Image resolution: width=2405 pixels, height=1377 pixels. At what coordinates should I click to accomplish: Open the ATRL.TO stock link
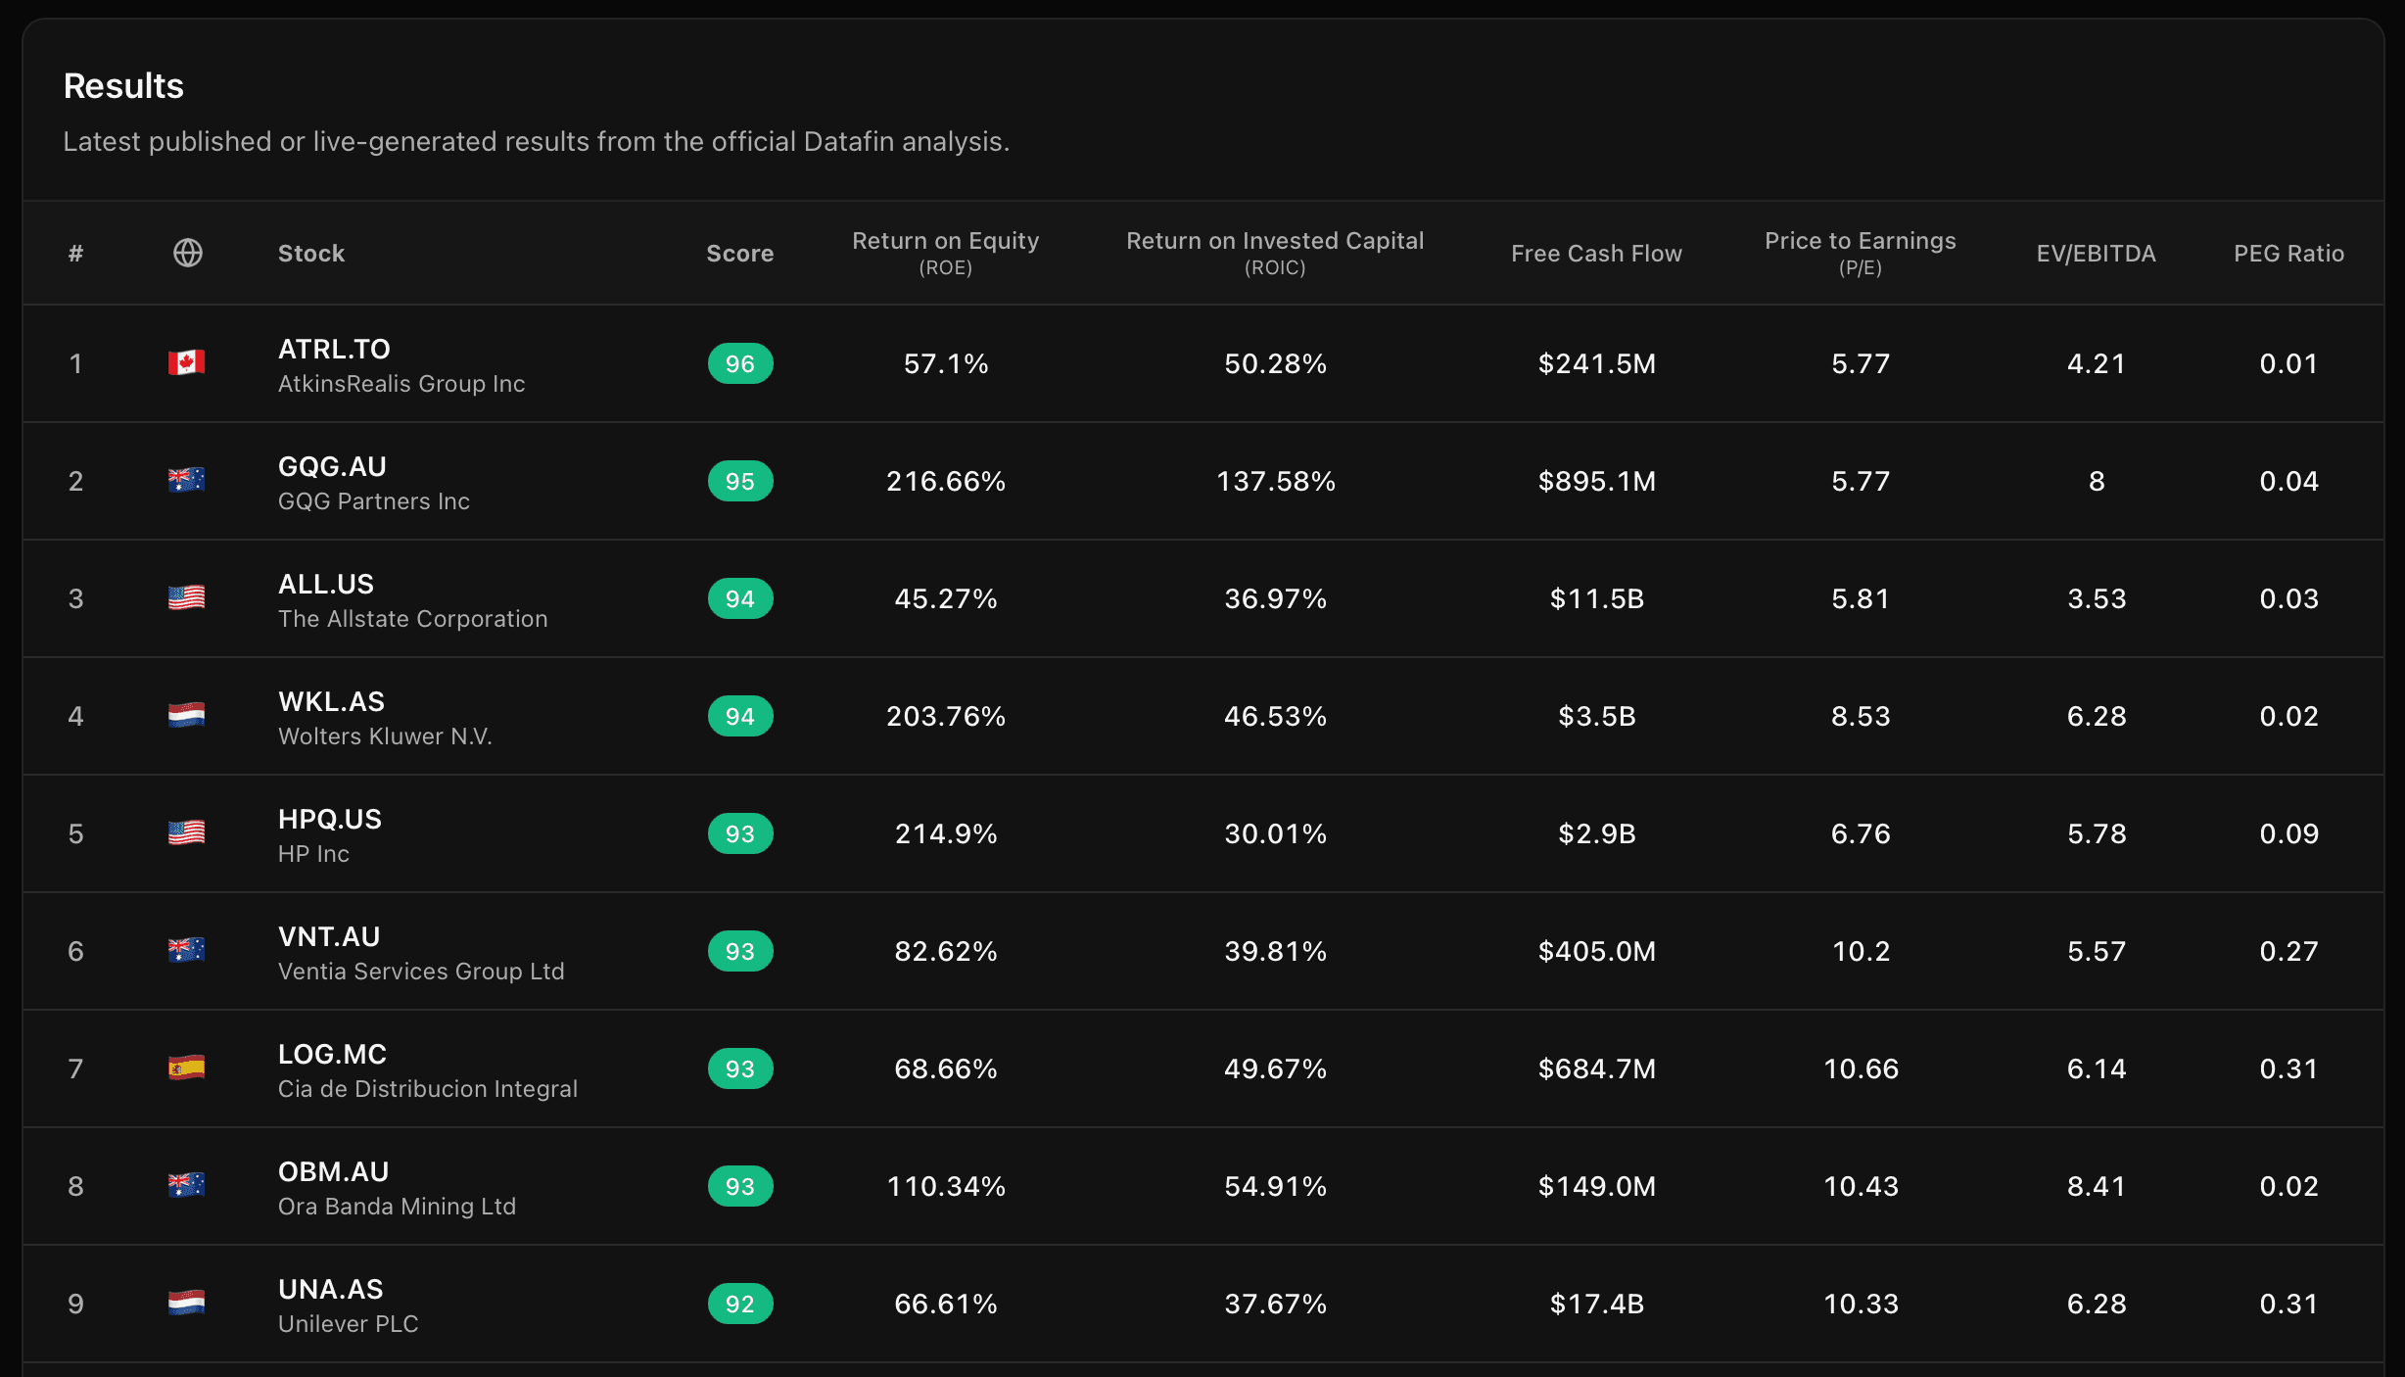point(334,349)
